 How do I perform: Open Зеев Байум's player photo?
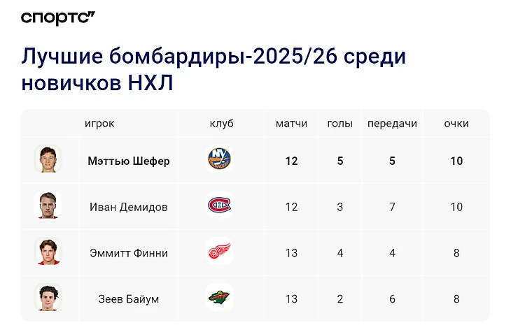point(48,297)
